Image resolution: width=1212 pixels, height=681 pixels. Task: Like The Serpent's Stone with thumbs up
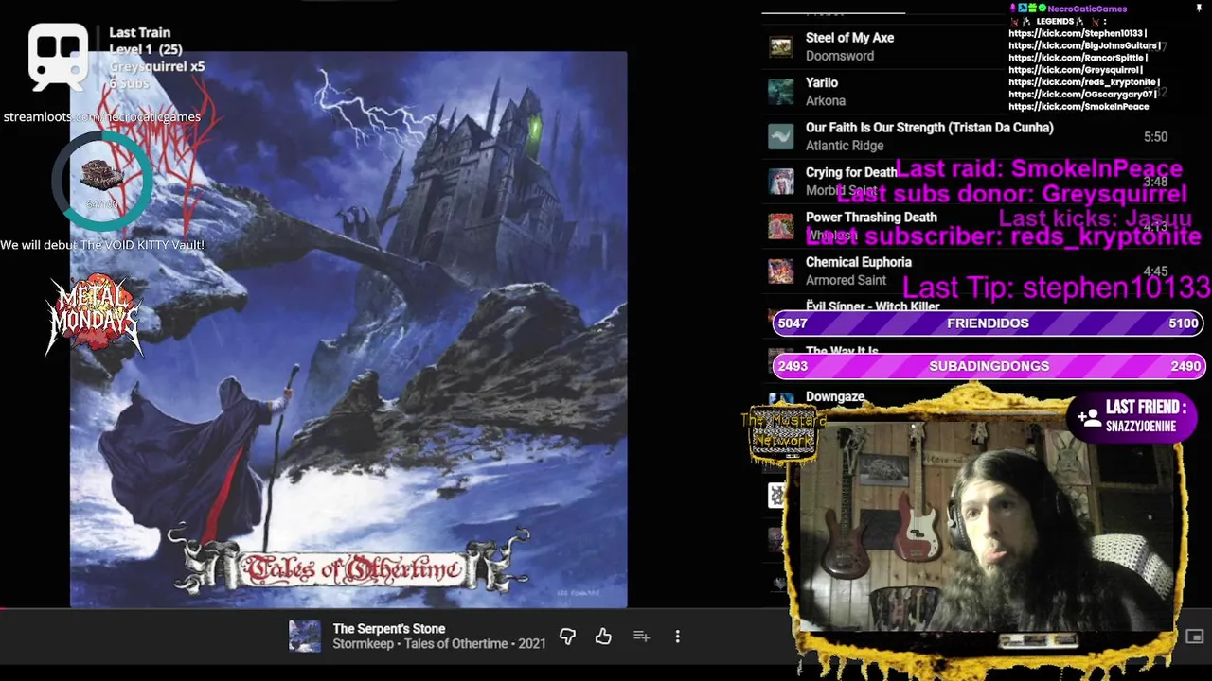click(603, 637)
